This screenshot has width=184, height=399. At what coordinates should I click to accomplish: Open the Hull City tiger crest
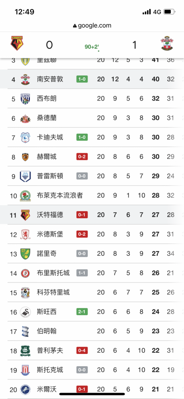pyautogui.click(x=25, y=157)
